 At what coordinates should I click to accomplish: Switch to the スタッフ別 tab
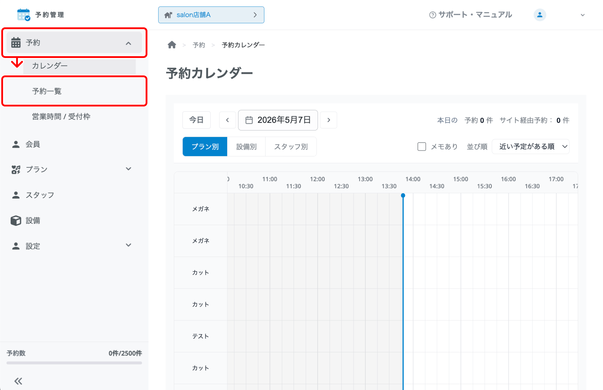(291, 147)
